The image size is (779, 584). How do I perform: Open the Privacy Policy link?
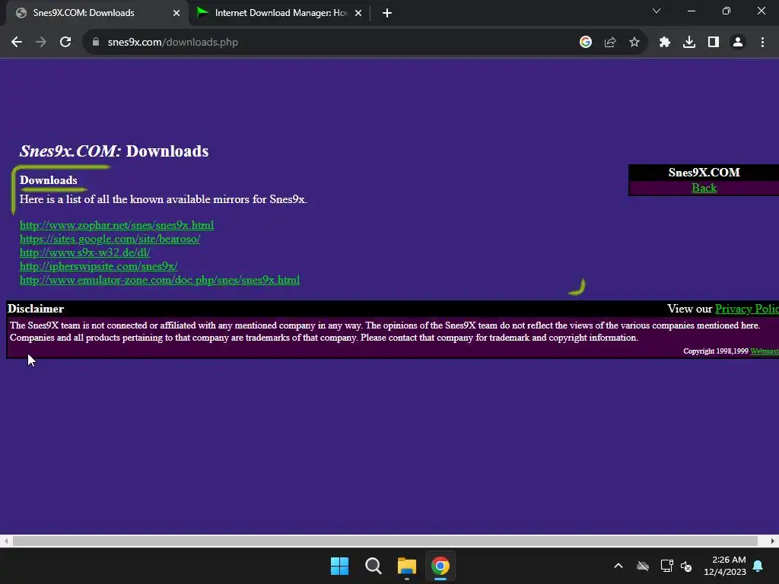[x=747, y=309]
